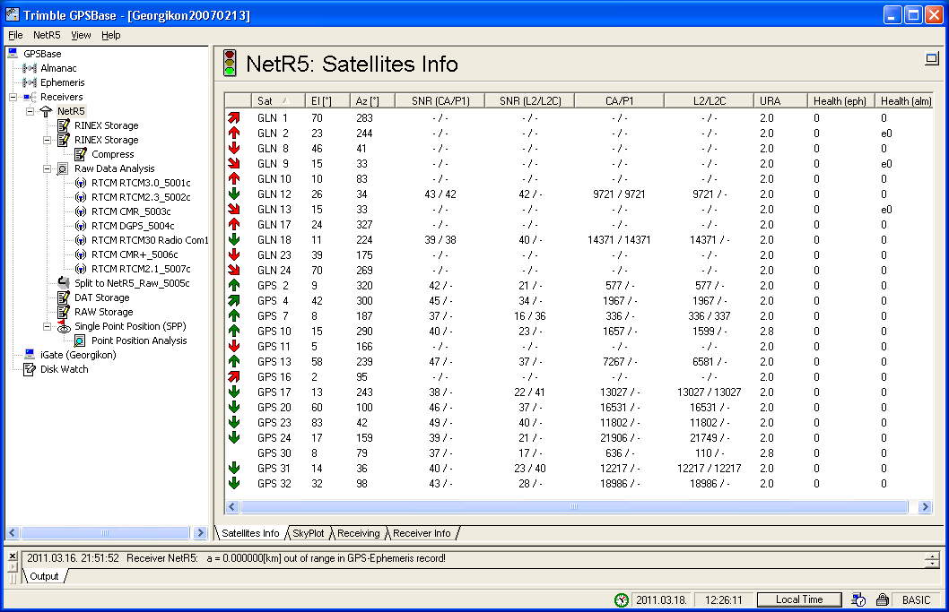Click the satellite table scroll right arrow
This screenshot has height=612, width=949.
925,507
